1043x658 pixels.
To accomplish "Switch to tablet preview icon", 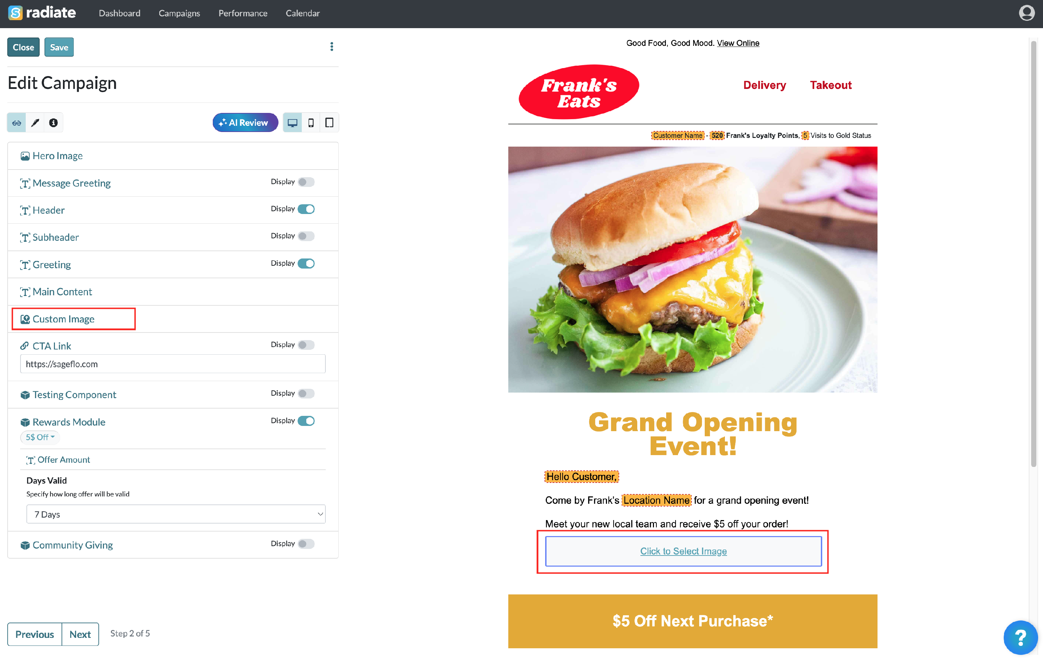I will tap(329, 123).
